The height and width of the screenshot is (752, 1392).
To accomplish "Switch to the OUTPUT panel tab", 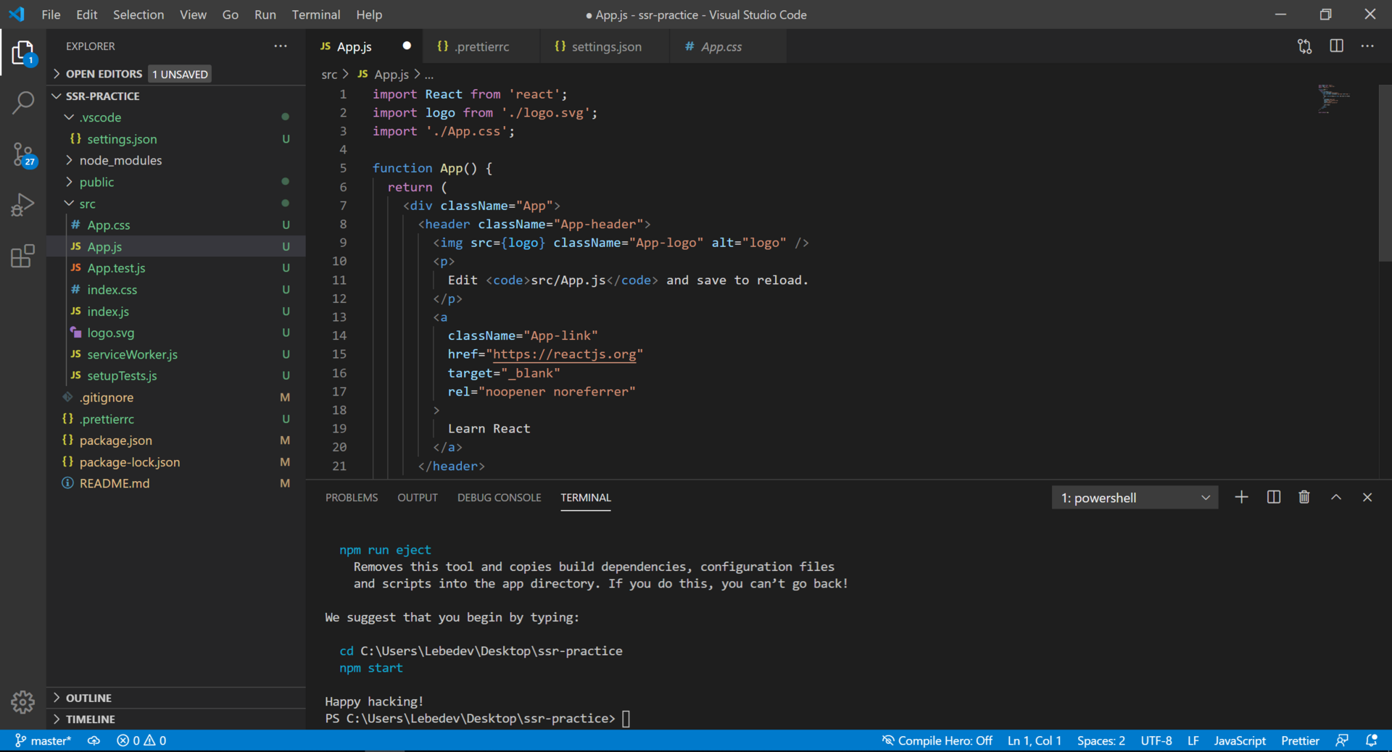I will click(418, 498).
